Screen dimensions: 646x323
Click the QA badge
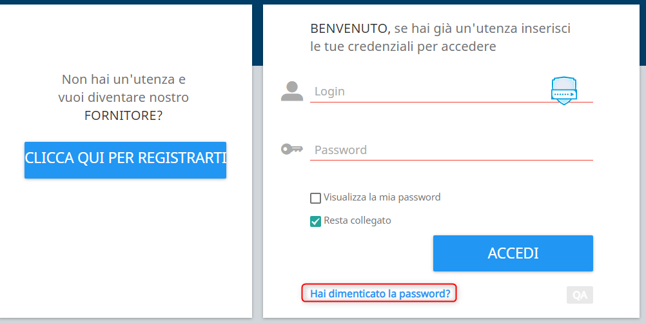click(x=580, y=295)
